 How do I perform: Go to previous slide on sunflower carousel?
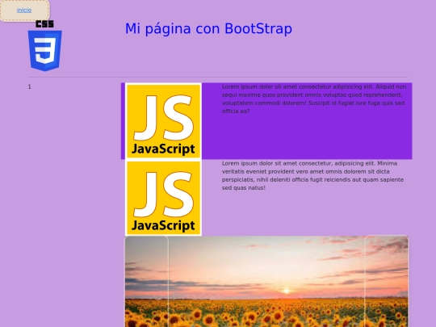pos(146,282)
